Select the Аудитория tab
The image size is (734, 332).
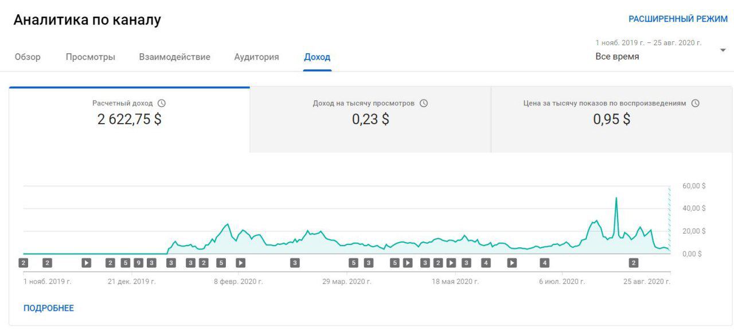pyautogui.click(x=256, y=57)
